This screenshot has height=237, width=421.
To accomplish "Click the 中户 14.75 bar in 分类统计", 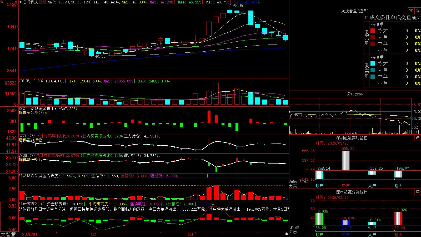I will point(346,223).
